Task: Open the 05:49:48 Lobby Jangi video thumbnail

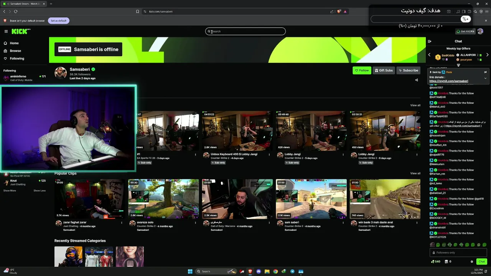Action: point(311,131)
